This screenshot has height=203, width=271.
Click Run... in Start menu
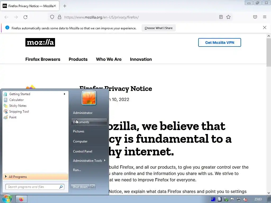[89, 170]
